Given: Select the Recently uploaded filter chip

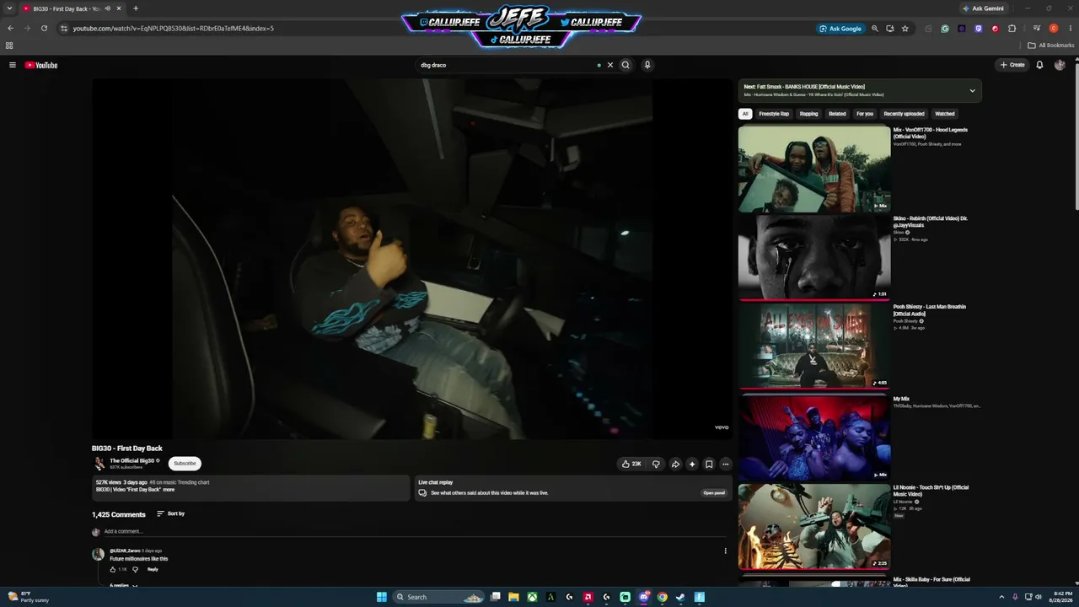Looking at the screenshot, I should [904, 114].
